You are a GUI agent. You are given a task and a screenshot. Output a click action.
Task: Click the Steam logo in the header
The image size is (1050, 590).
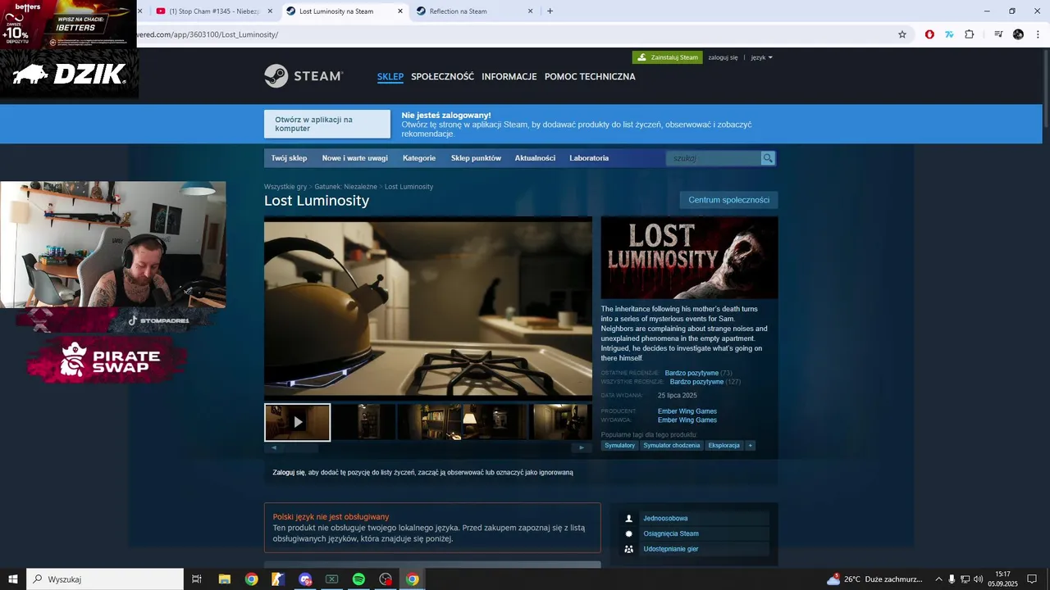tap(304, 76)
